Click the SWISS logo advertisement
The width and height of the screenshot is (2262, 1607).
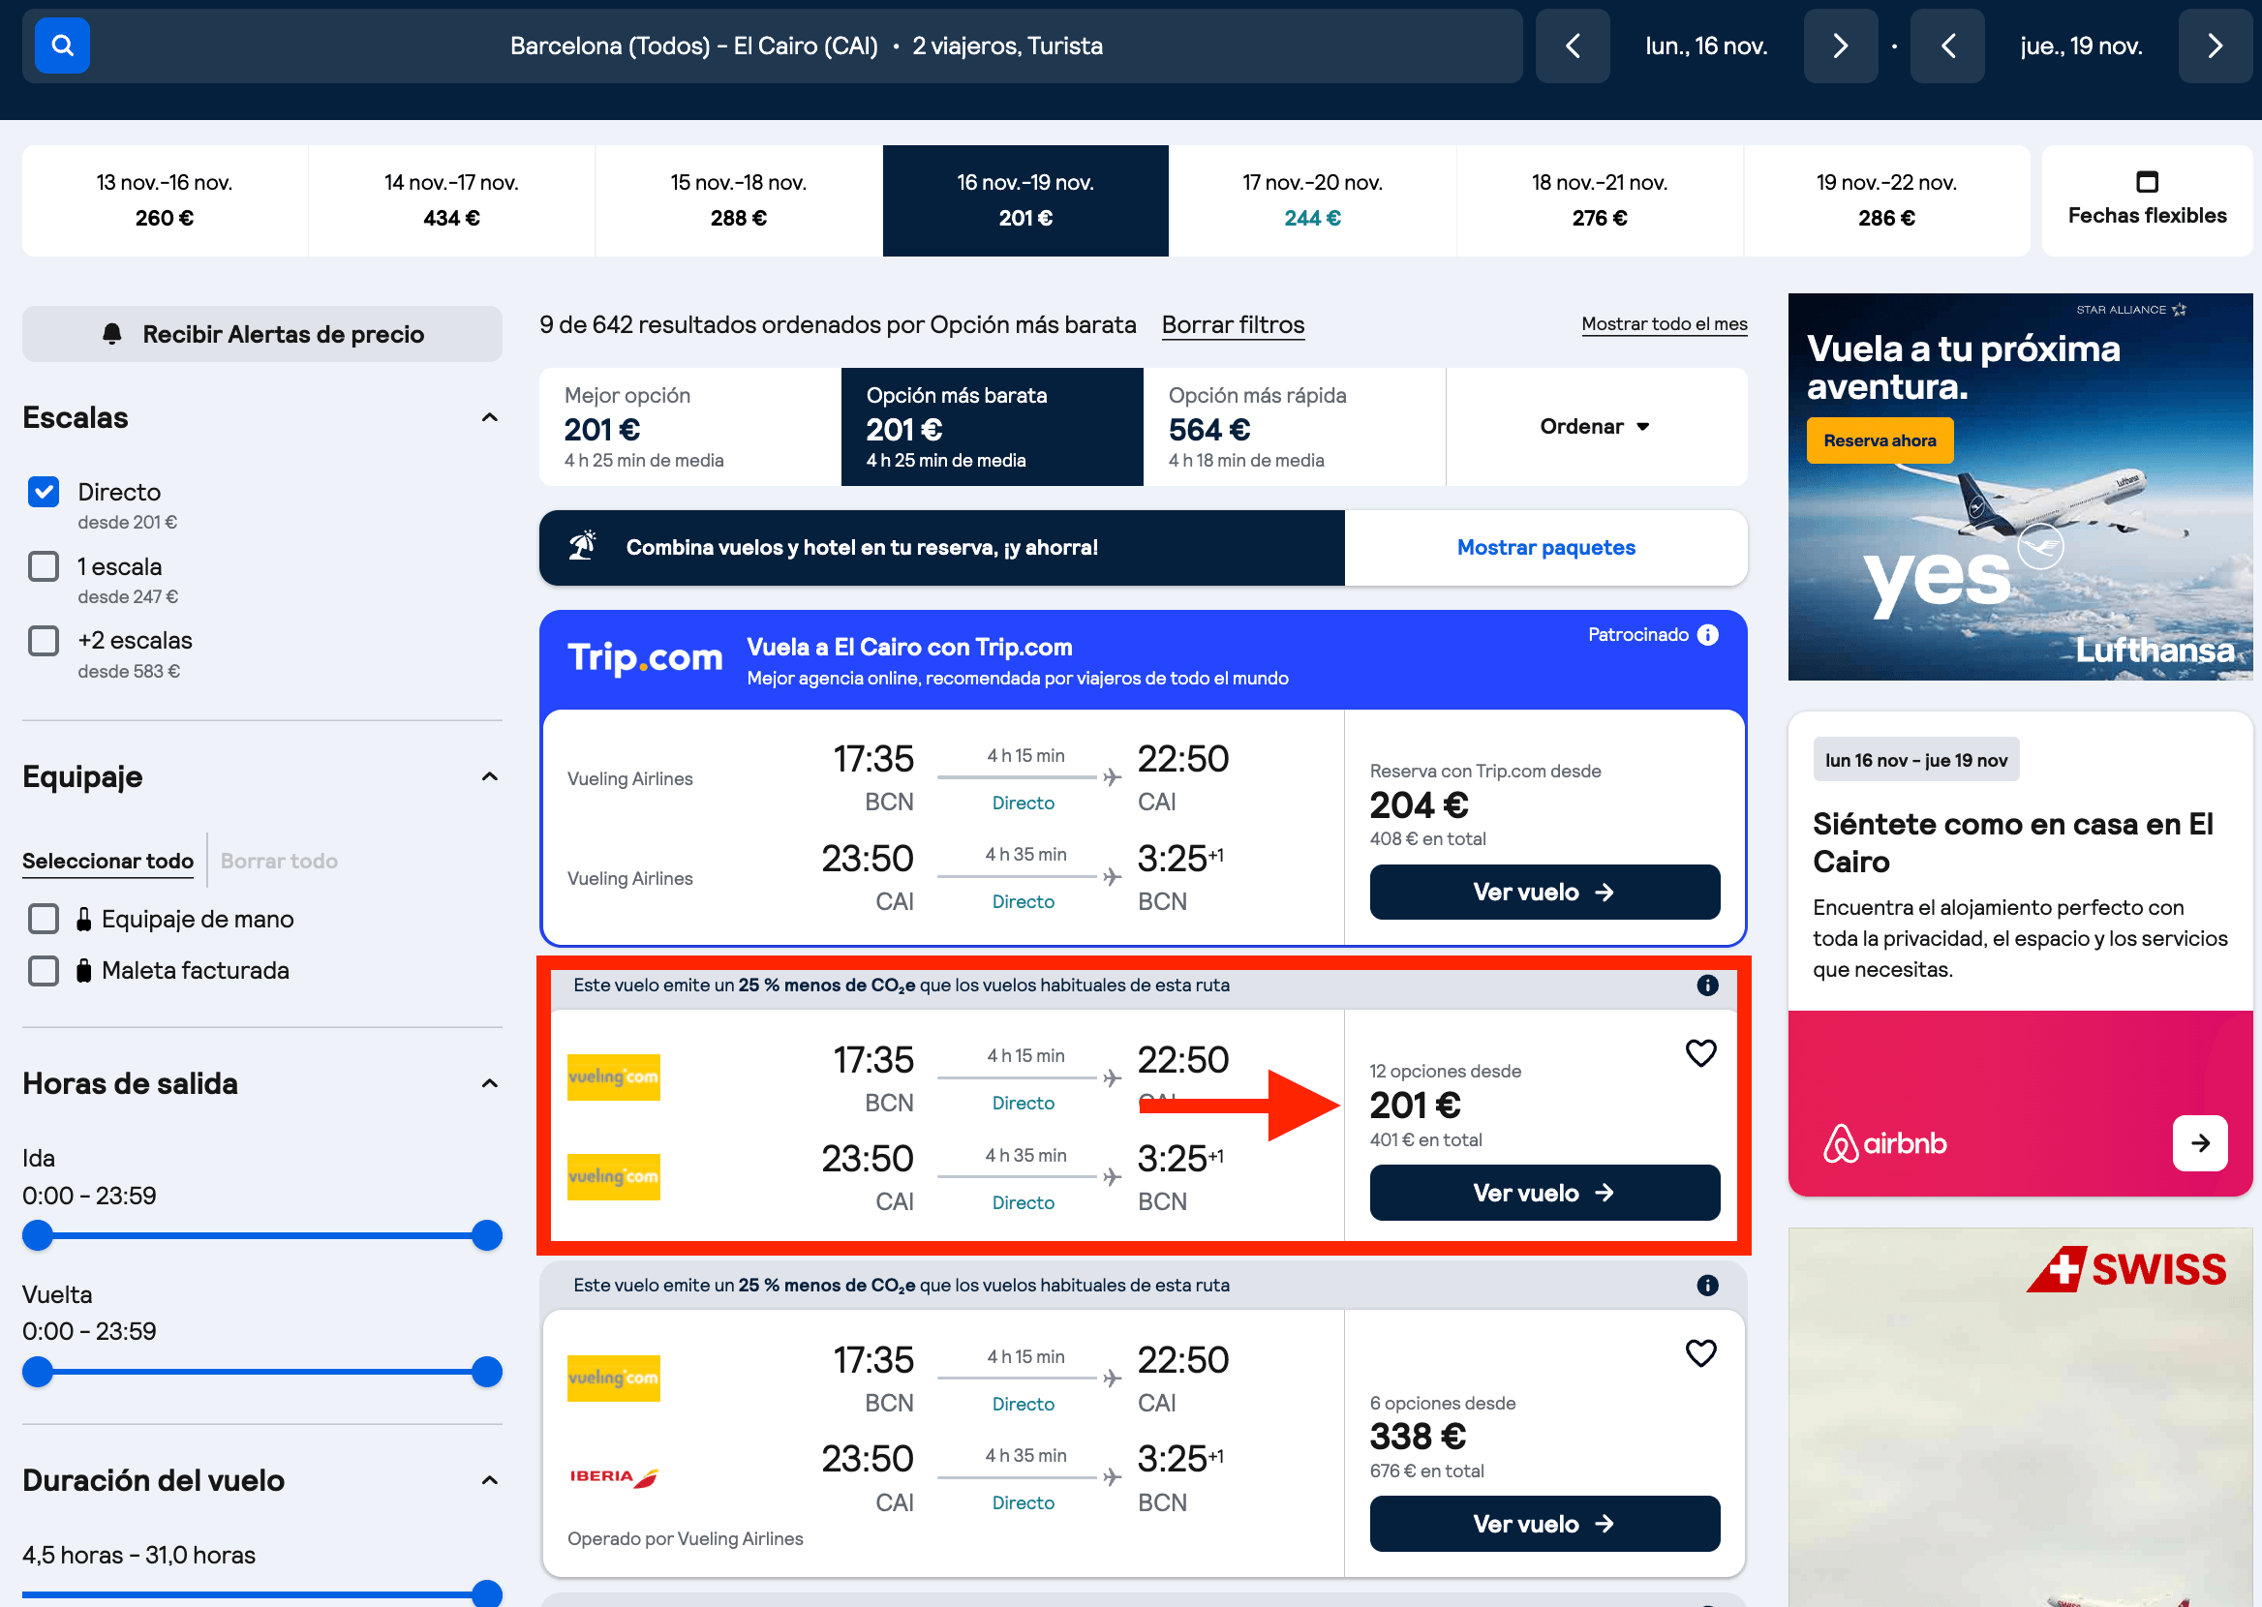tap(2127, 1268)
